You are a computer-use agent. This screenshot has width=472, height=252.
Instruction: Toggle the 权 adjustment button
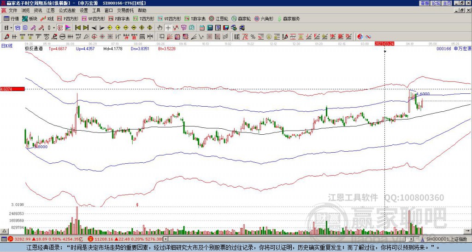(x=60, y=28)
